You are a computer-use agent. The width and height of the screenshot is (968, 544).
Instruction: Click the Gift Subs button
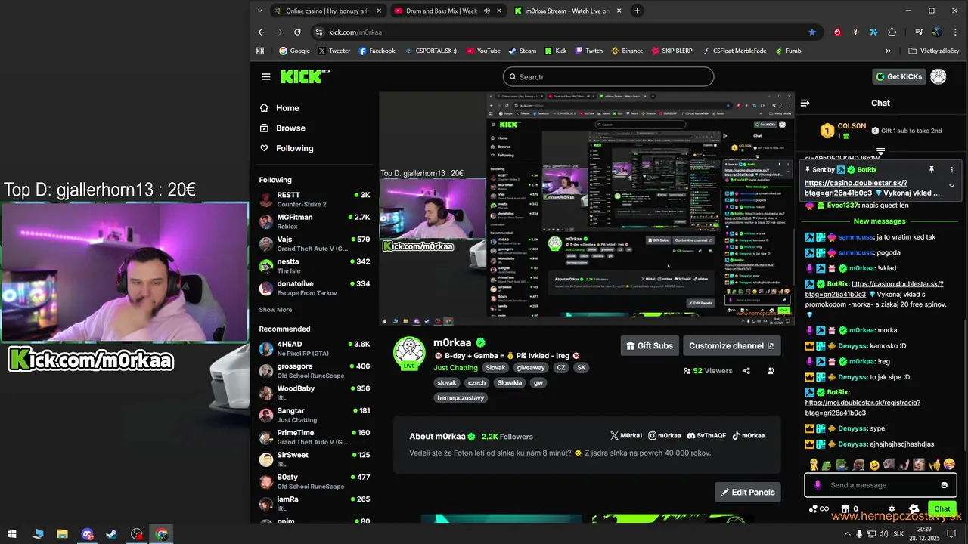point(649,346)
